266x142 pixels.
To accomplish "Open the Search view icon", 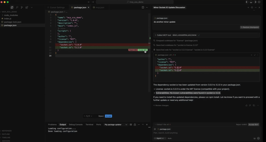I will (x=17, y=8).
